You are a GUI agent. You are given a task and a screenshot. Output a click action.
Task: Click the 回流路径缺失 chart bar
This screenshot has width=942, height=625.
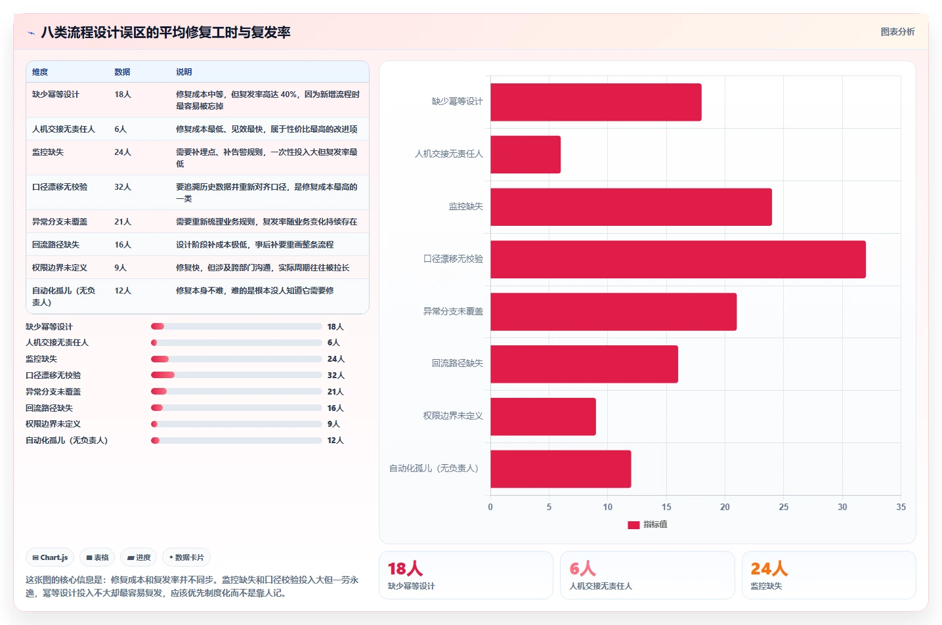click(584, 364)
